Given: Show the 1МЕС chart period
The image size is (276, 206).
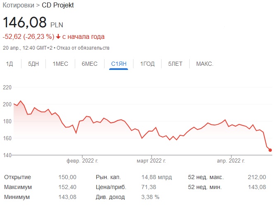Looking at the screenshot, I should pos(60,64).
